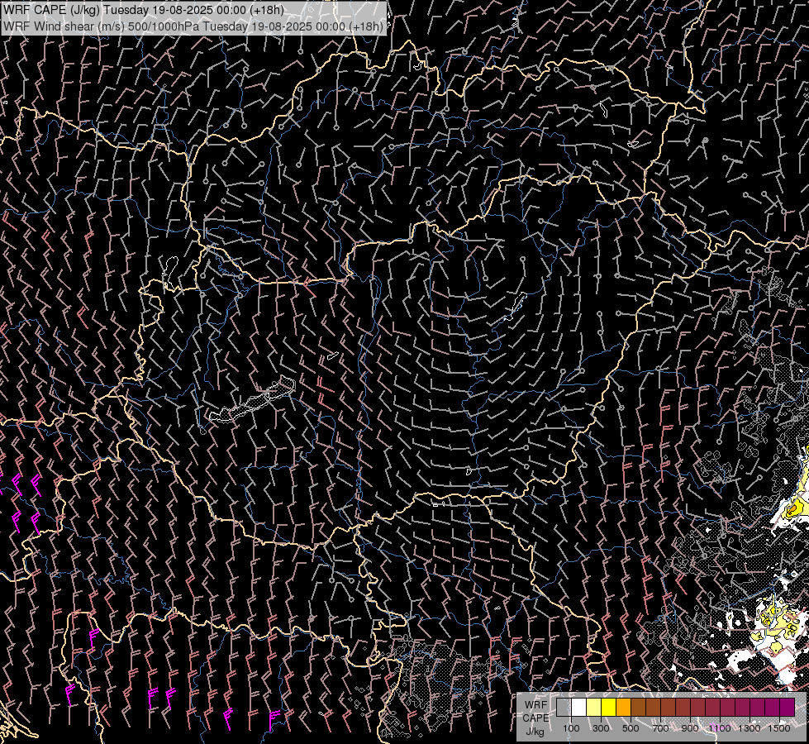The width and height of the screenshot is (809, 744).
Task: Click the '300' legend value
Action: (x=601, y=728)
